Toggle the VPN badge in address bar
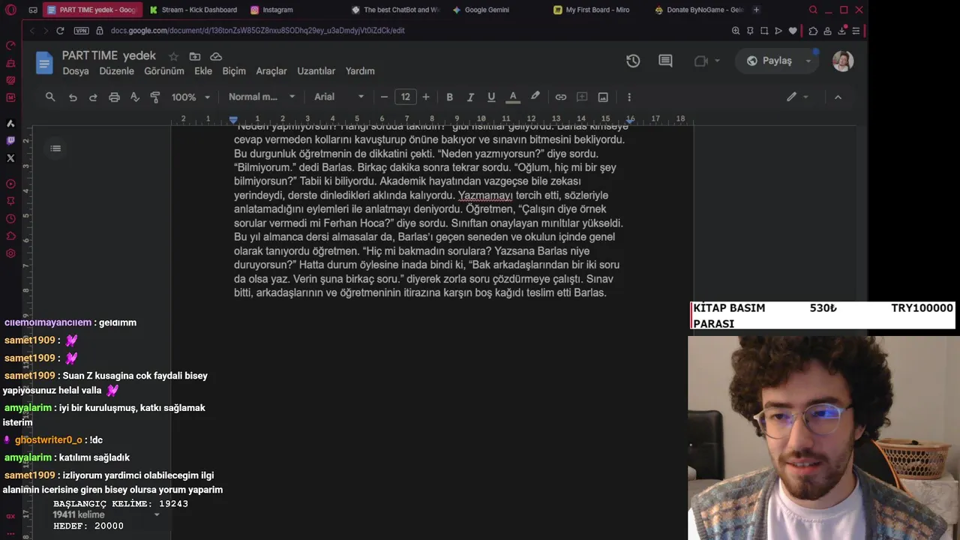This screenshot has width=960, height=540. point(82,31)
